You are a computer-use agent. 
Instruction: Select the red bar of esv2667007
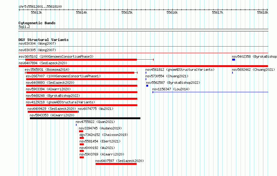tap(82, 79)
